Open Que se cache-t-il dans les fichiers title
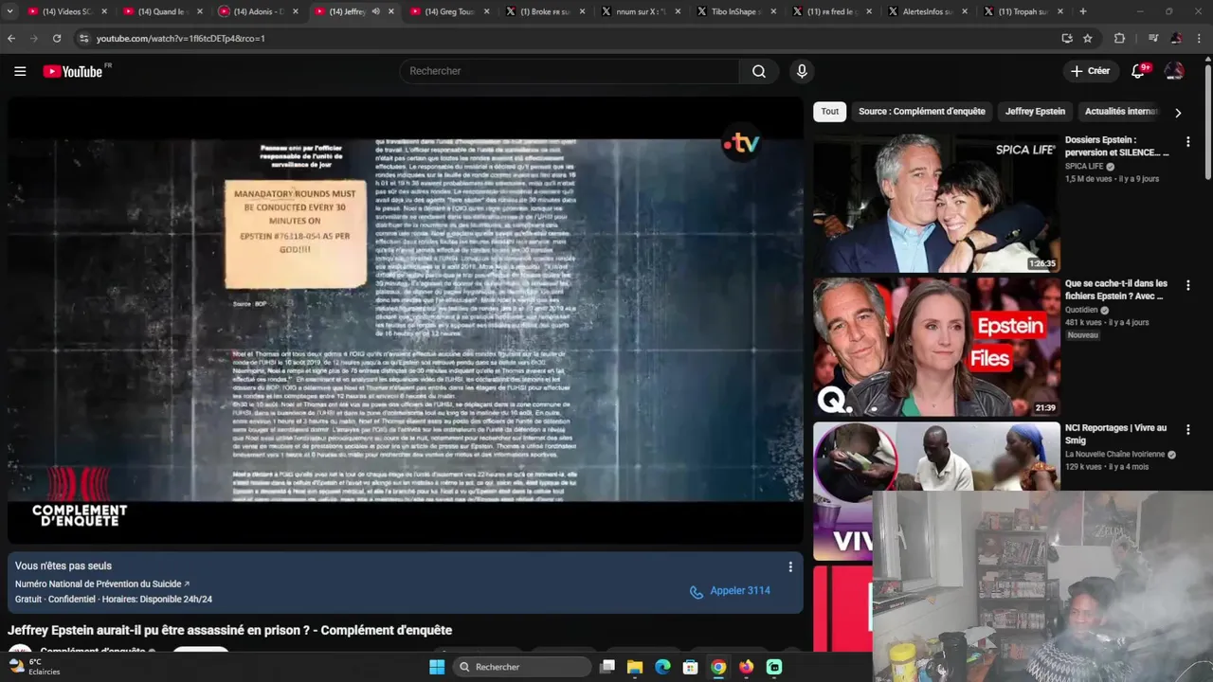Viewport: 1213px width, 682px height. 1116,290
